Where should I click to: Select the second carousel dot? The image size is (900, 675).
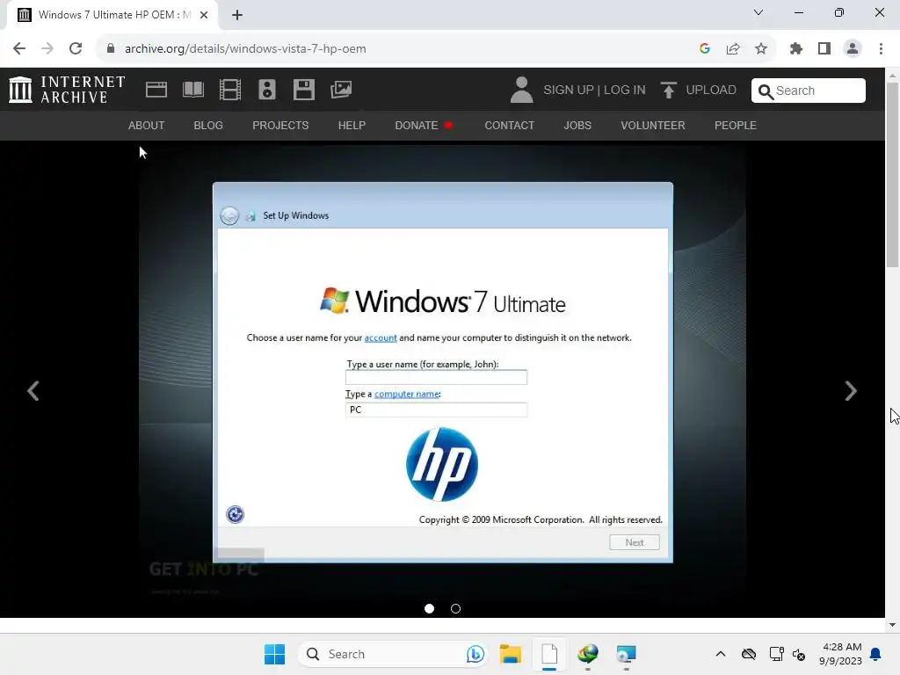[x=456, y=608]
